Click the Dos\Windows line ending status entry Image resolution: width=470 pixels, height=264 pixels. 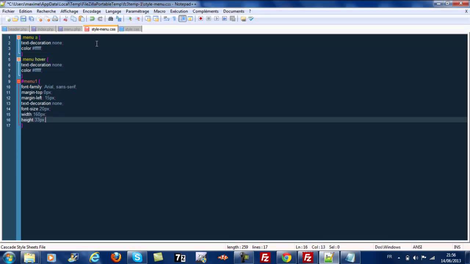[x=387, y=247]
